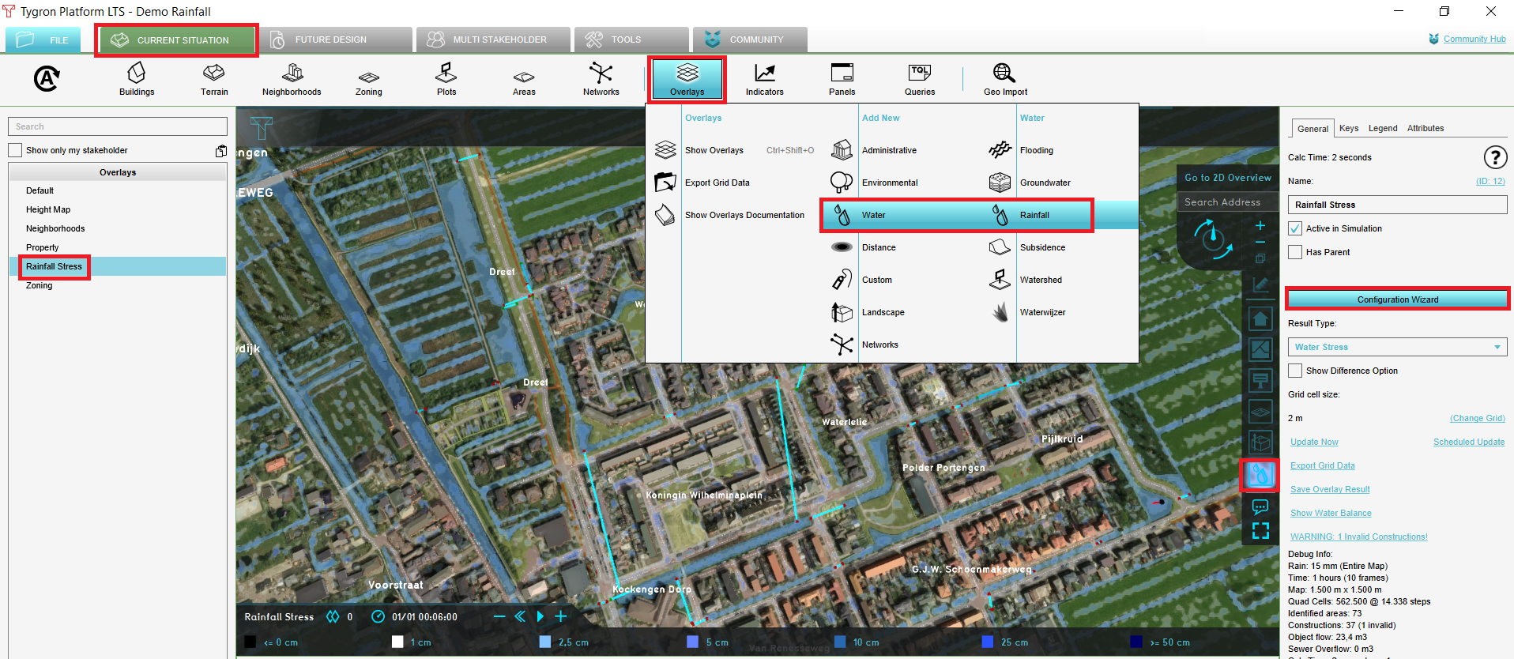Open the Legend tab
The height and width of the screenshot is (659, 1514).
1382,128
